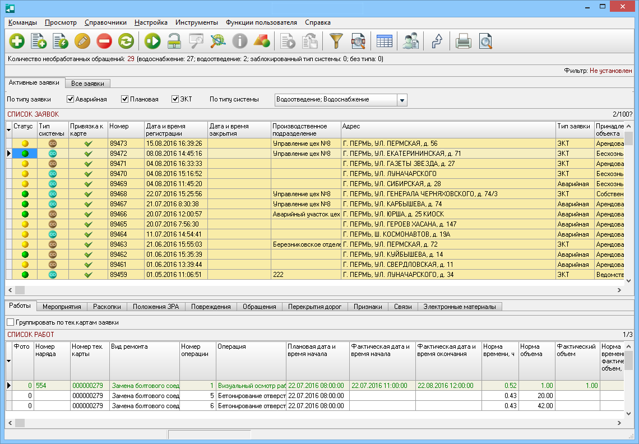The image size is (639, 444).
Task: Click the funnel filter icon
Action: click(336, 41)
